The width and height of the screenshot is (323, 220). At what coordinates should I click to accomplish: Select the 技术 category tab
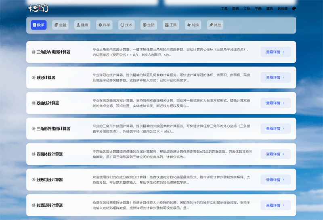pos(126,25)
